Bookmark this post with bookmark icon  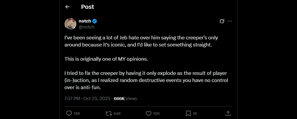tap(188, 113)
